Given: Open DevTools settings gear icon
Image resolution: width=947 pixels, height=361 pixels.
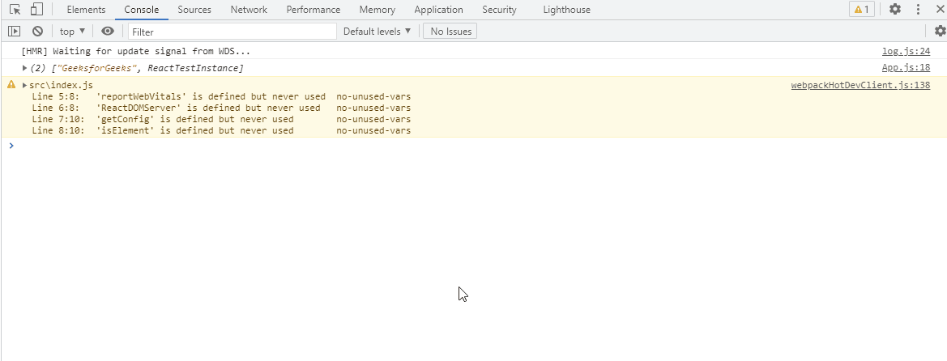Looking at the screenshot, I should 895,10.
